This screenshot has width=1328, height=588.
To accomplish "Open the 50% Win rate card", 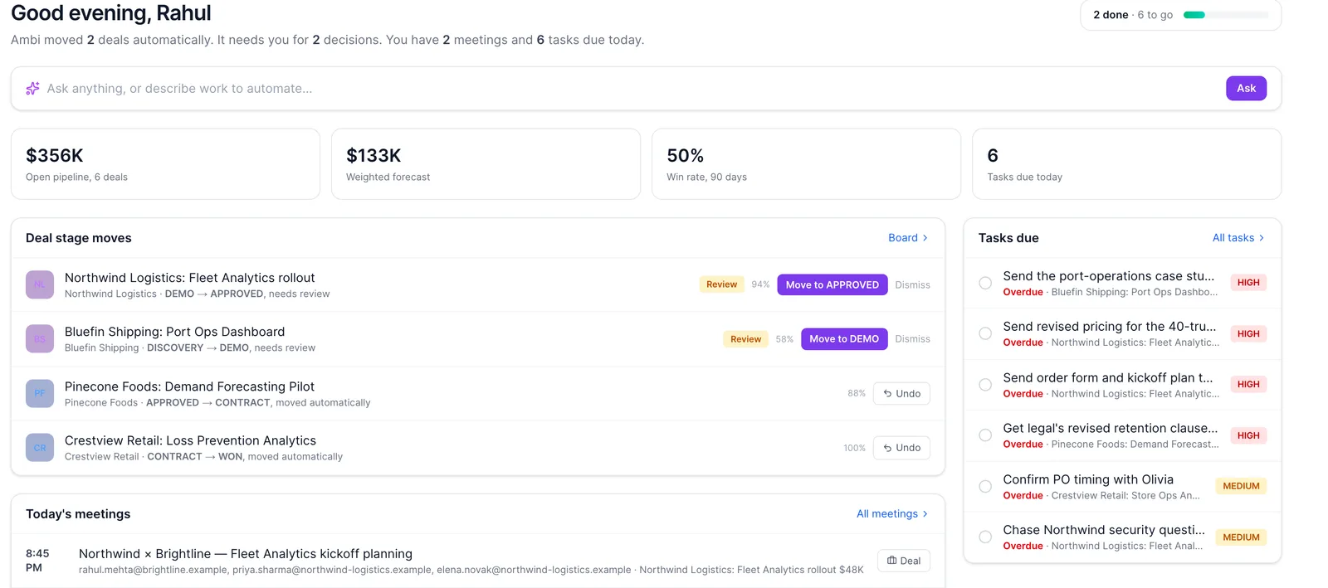I will click(x=806, y=164).
